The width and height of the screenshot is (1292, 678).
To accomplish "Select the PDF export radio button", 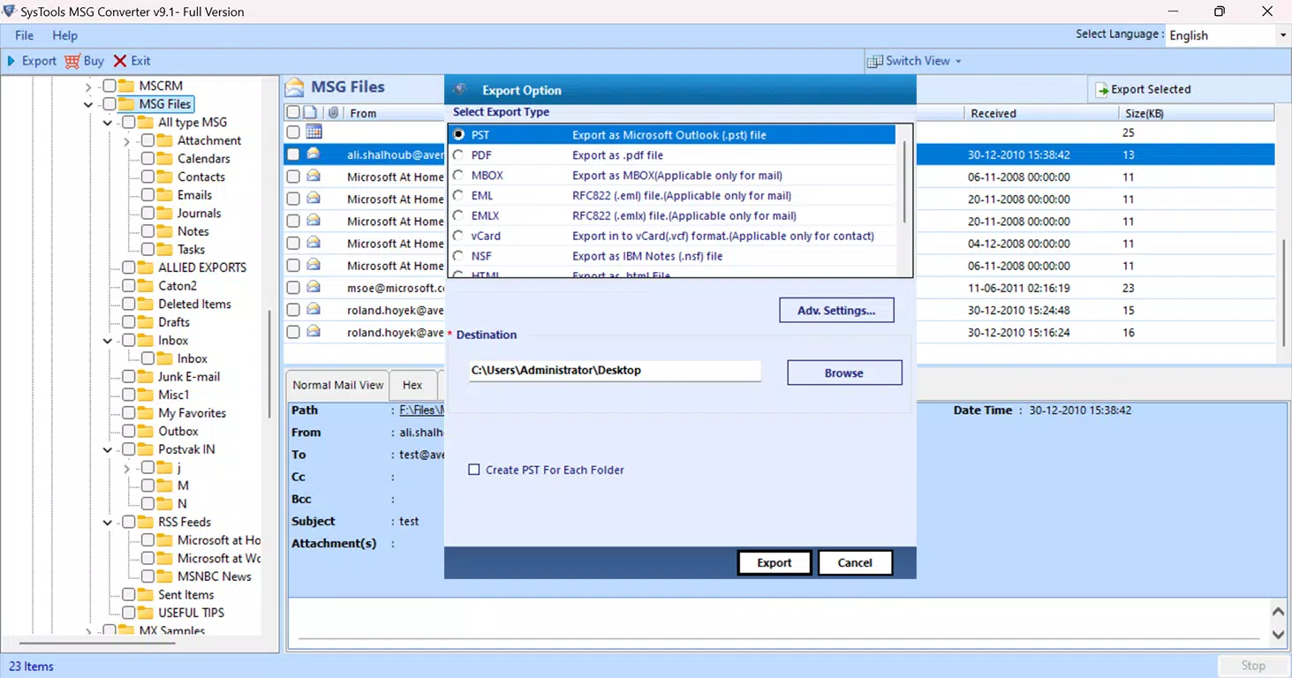I will pos(458,154).
